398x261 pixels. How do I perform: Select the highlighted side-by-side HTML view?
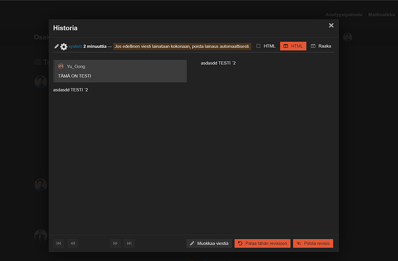click(293, 46)
